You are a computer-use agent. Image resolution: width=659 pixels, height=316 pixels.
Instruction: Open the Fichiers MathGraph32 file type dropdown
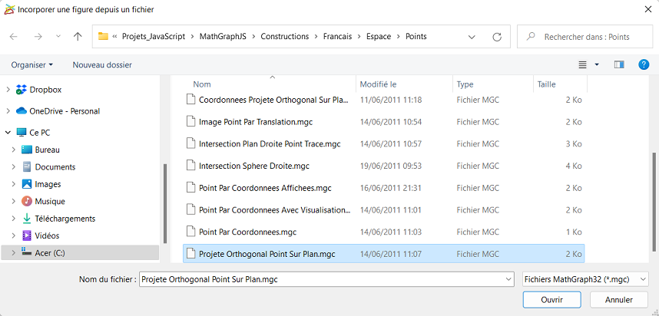click(585, 279)
